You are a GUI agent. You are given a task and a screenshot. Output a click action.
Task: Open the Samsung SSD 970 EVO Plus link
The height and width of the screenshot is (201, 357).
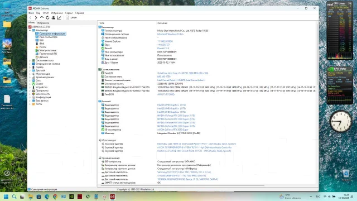[184, 172]
